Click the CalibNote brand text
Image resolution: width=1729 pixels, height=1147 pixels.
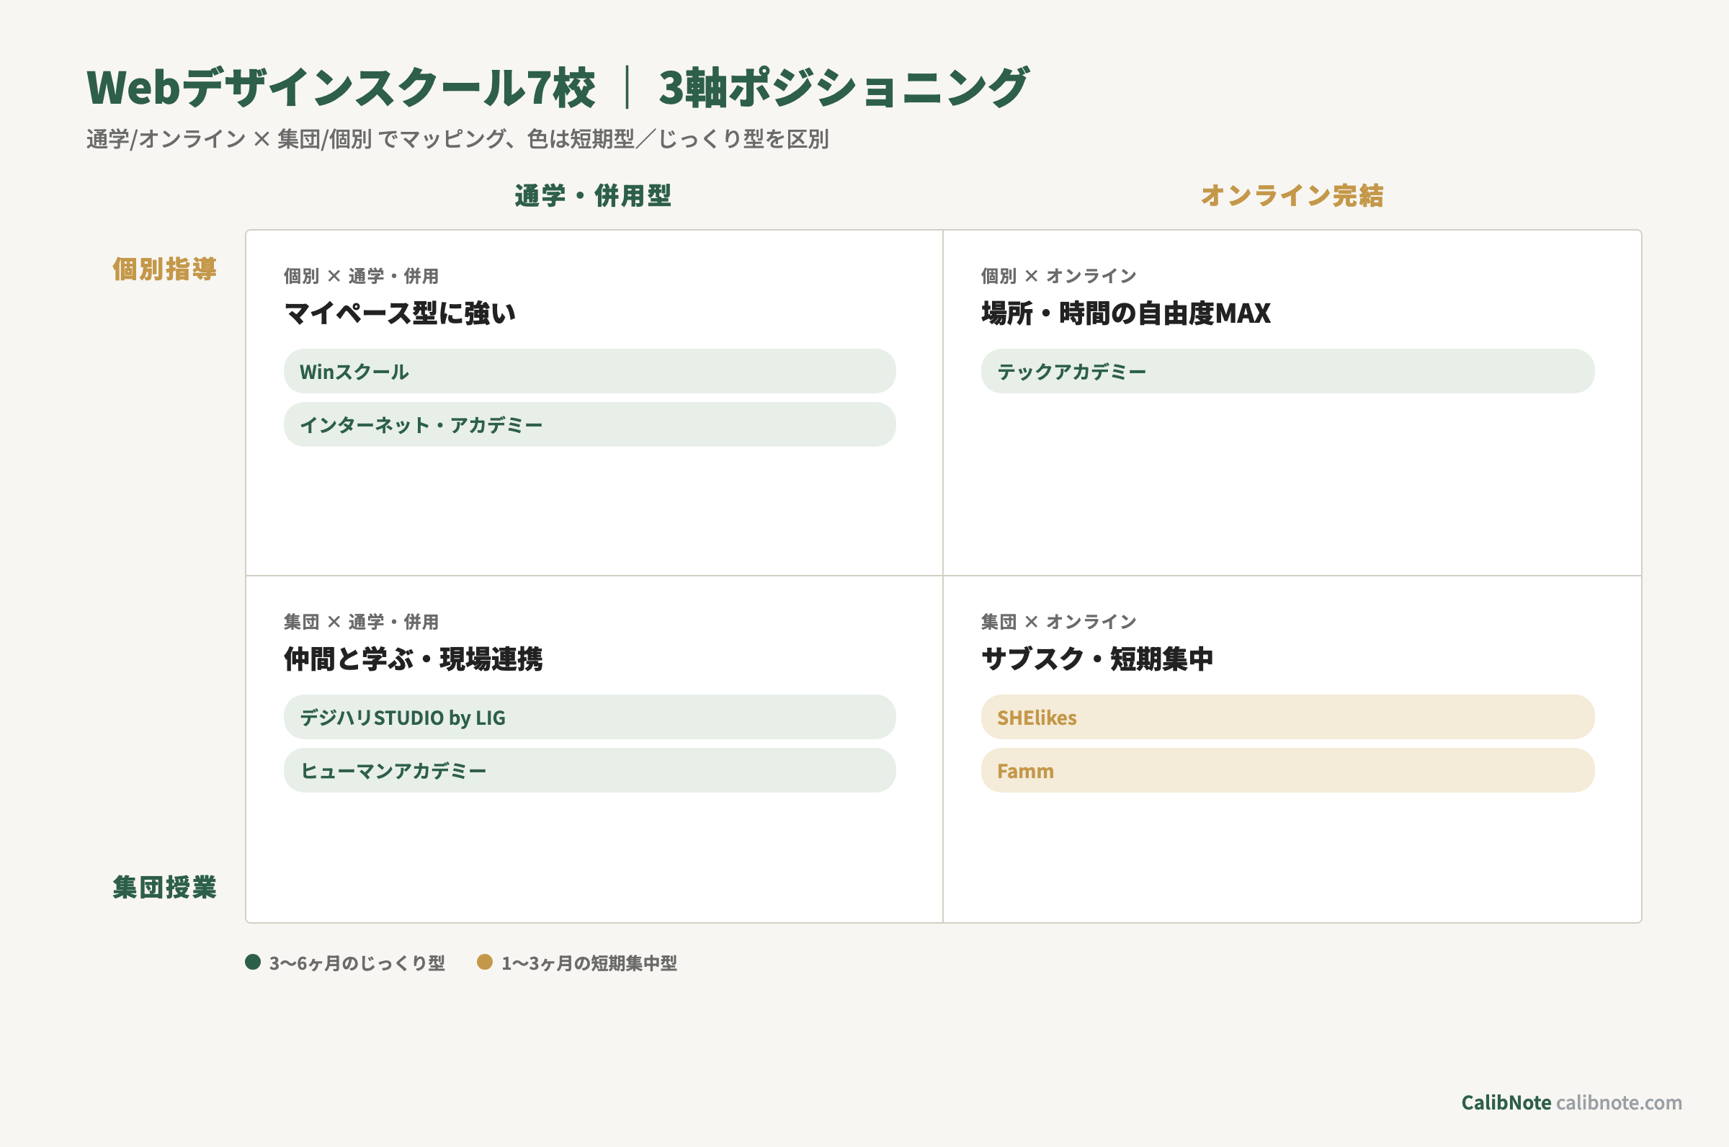pyautogui.click(x=1506, y=1102)
